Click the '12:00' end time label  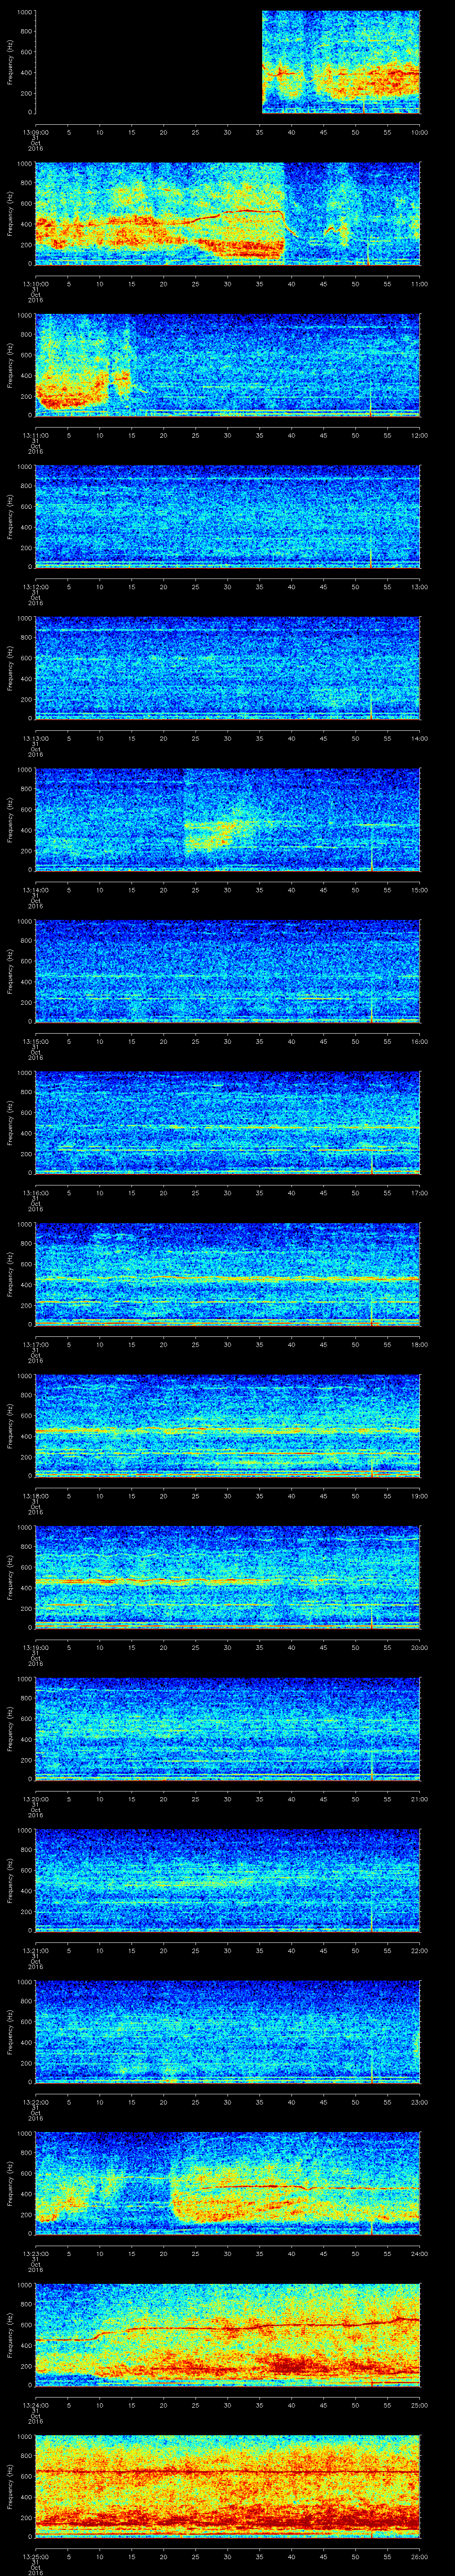click(x=419, y=435)
